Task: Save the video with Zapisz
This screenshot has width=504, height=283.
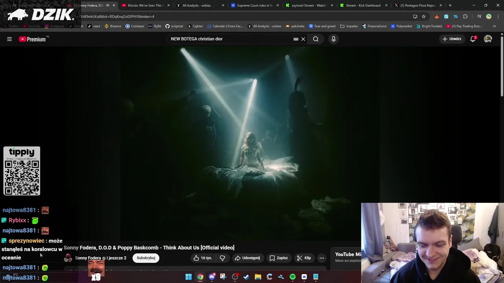Action: coord(278,258)
